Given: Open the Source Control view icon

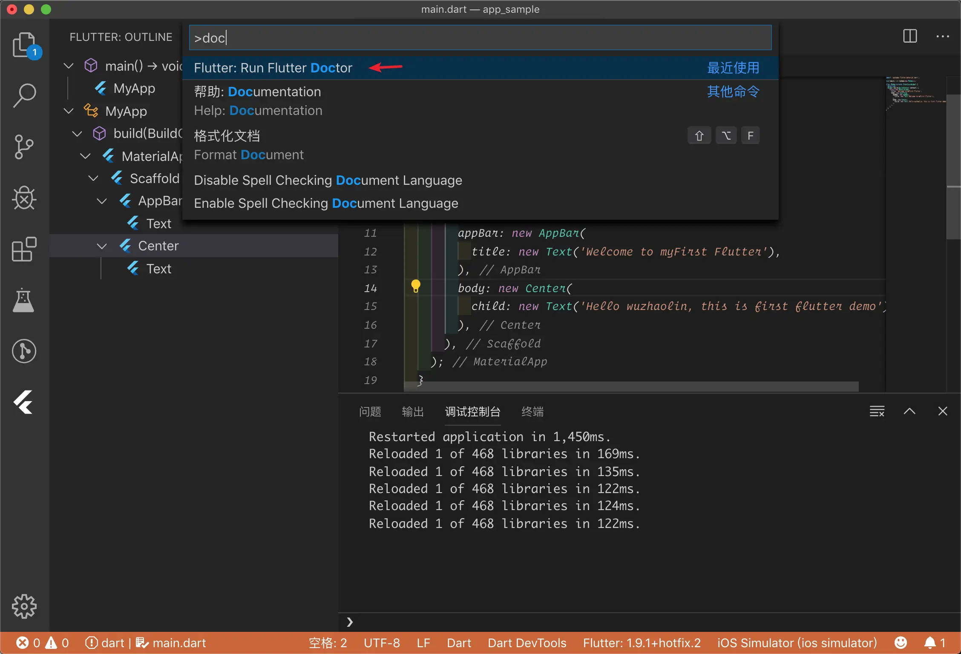Looking at the screenshot, I should (x=24, y=147).
